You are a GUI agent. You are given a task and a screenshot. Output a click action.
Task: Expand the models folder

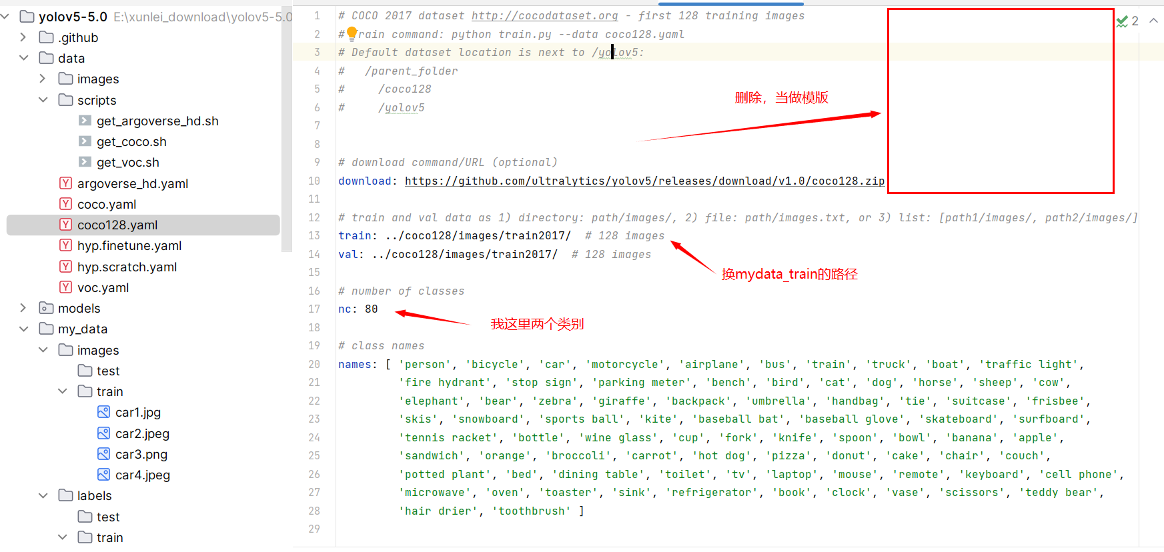tap(23, 308)
